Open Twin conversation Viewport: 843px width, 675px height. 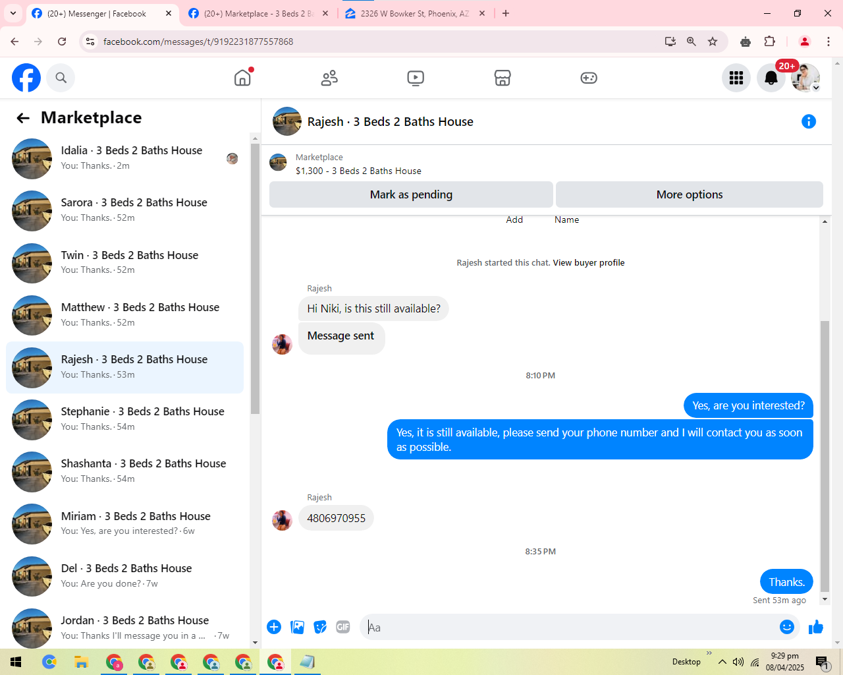pos(124,263)
